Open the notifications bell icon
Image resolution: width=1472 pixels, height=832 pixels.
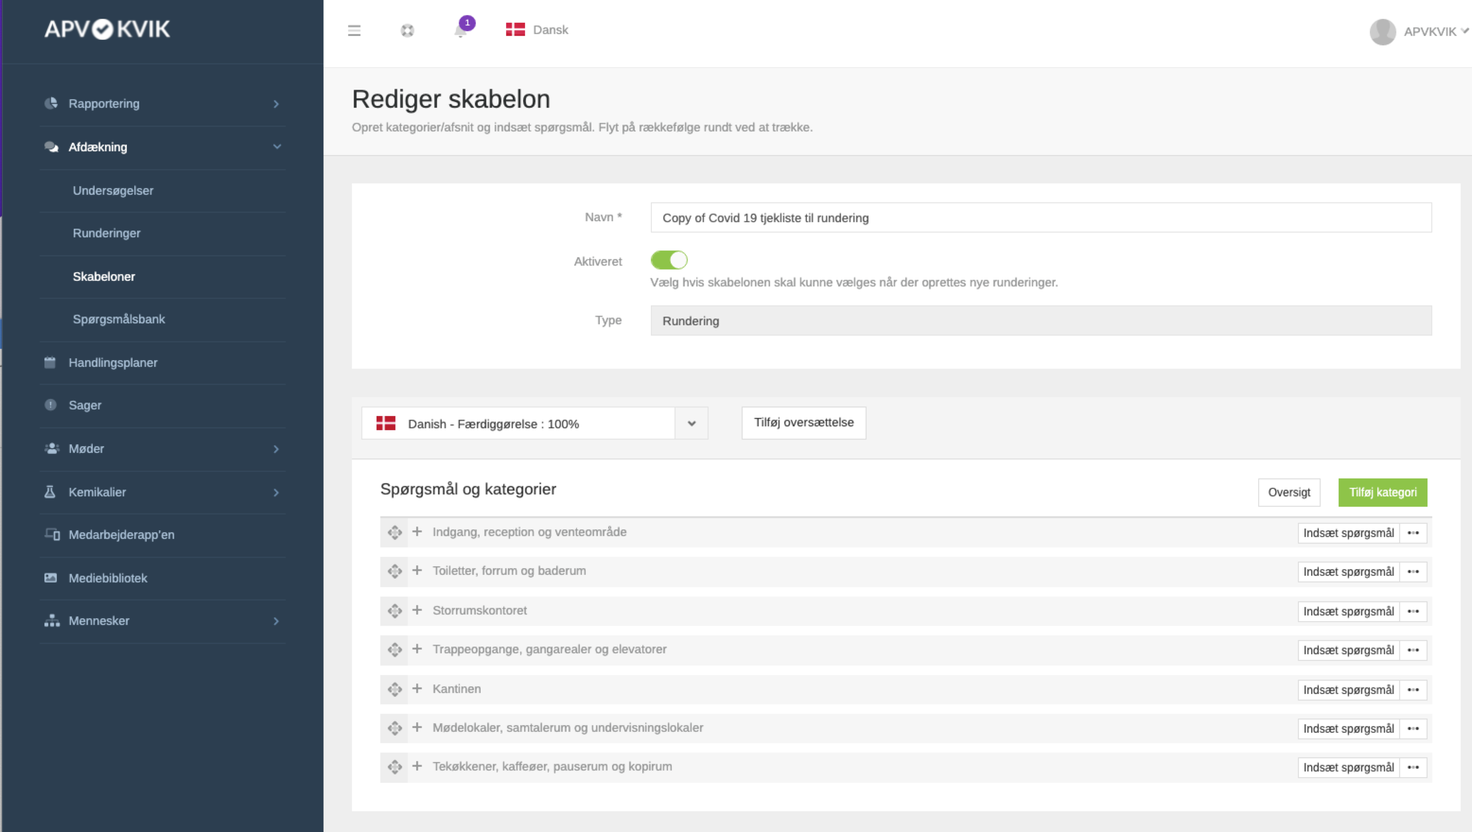click(x=460, y=30)
